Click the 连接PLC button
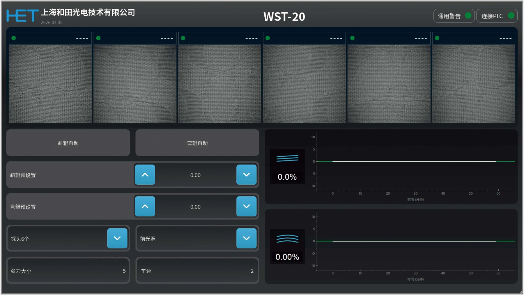Screen dimensions: 524x295 click(x=497, y=16)
